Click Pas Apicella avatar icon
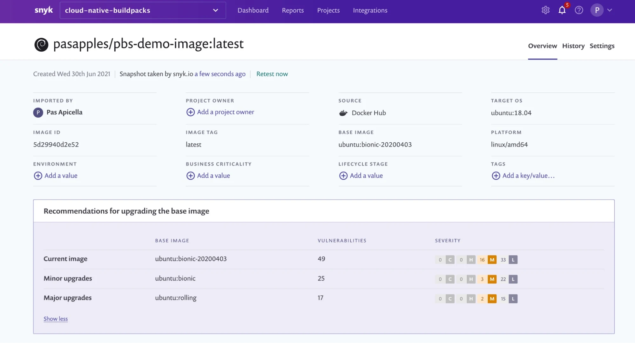 coord(38,113)
